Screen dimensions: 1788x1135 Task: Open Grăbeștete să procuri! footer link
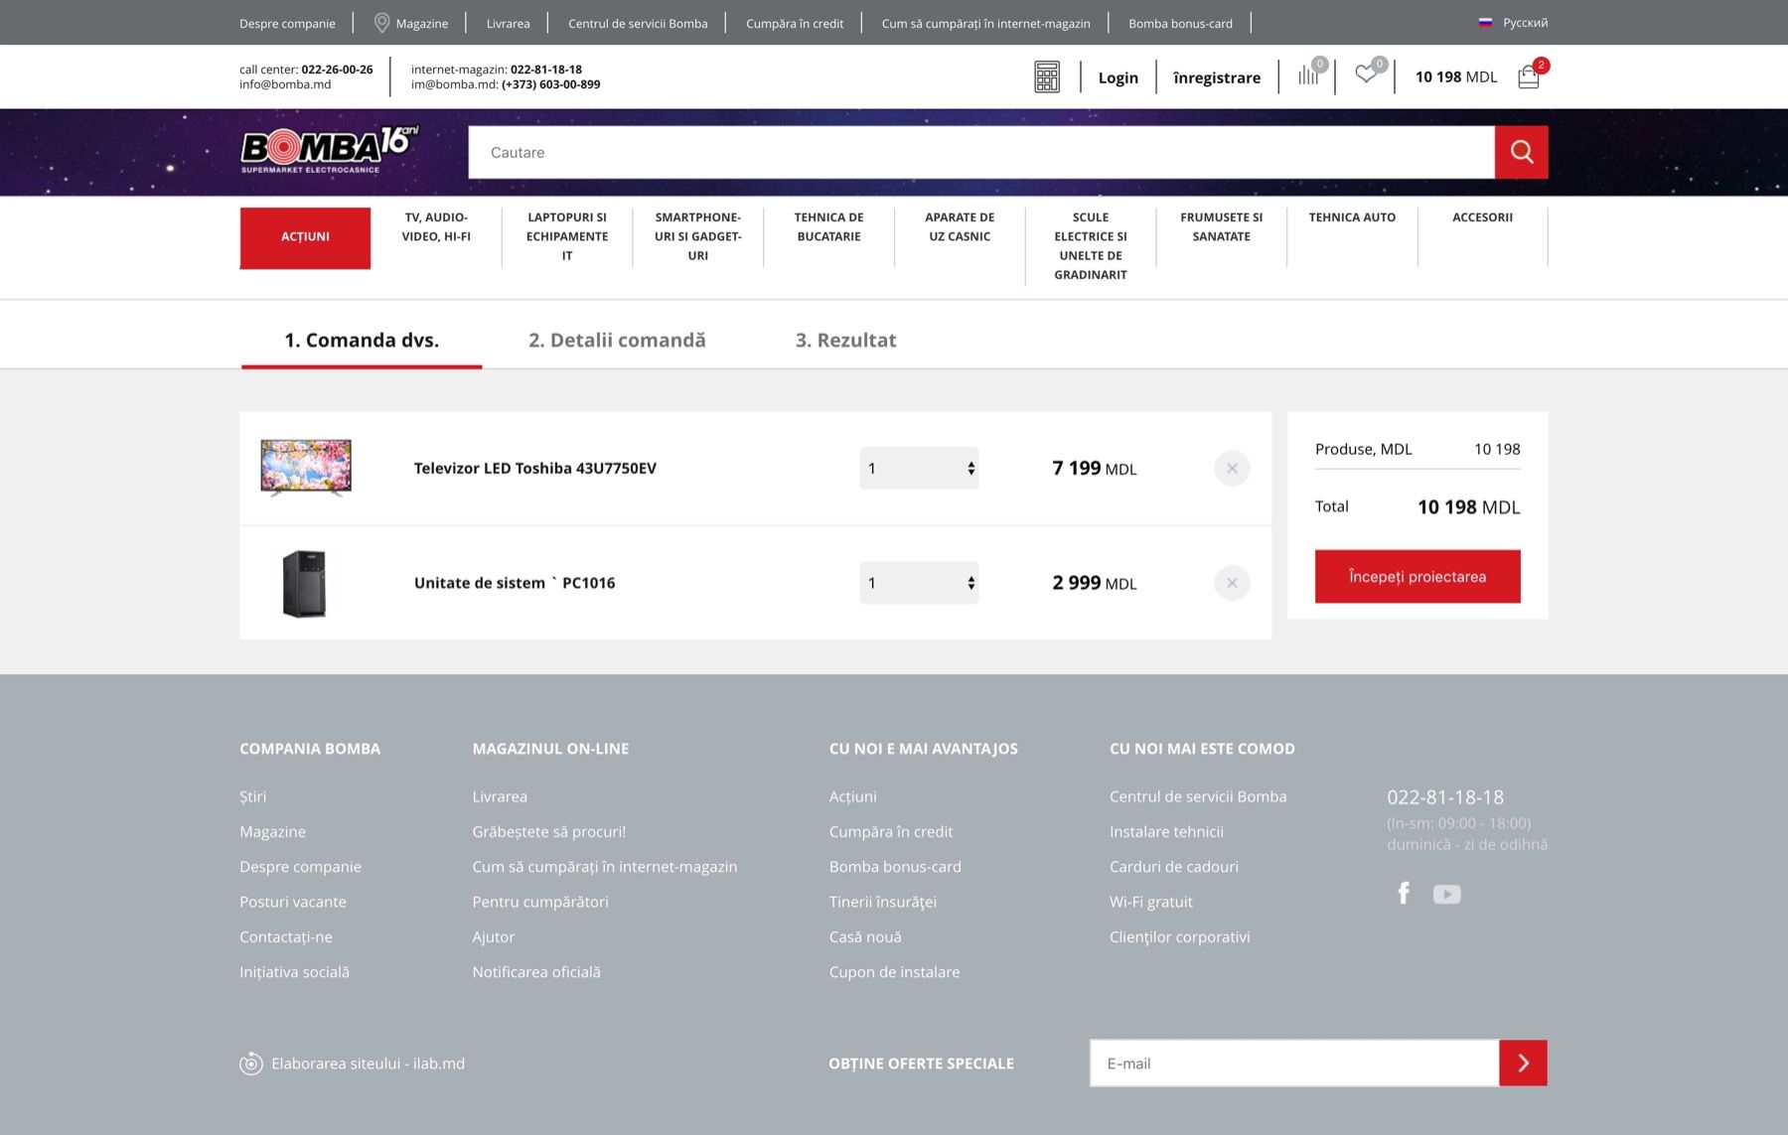click(x=549, y=831)
